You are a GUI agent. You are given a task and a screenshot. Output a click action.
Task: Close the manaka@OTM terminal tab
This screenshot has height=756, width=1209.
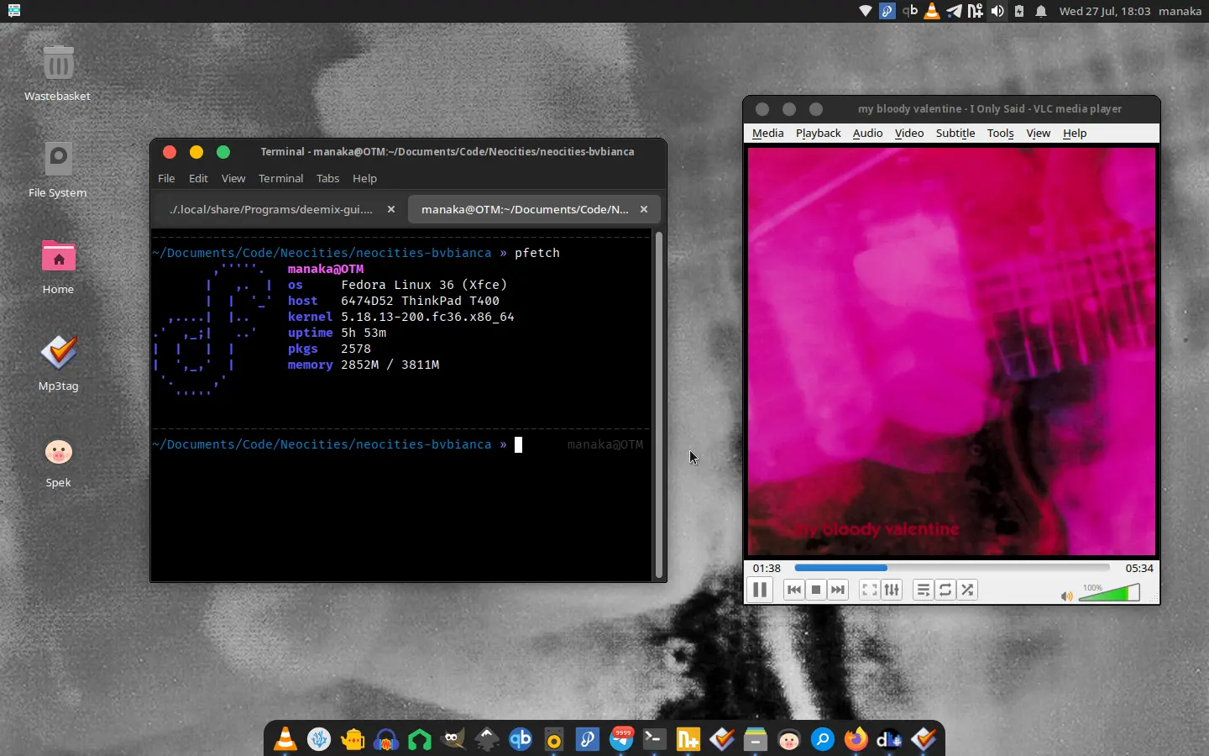coord(644,209)
